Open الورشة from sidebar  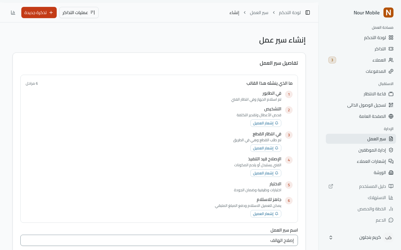click(x=361, y=172)
